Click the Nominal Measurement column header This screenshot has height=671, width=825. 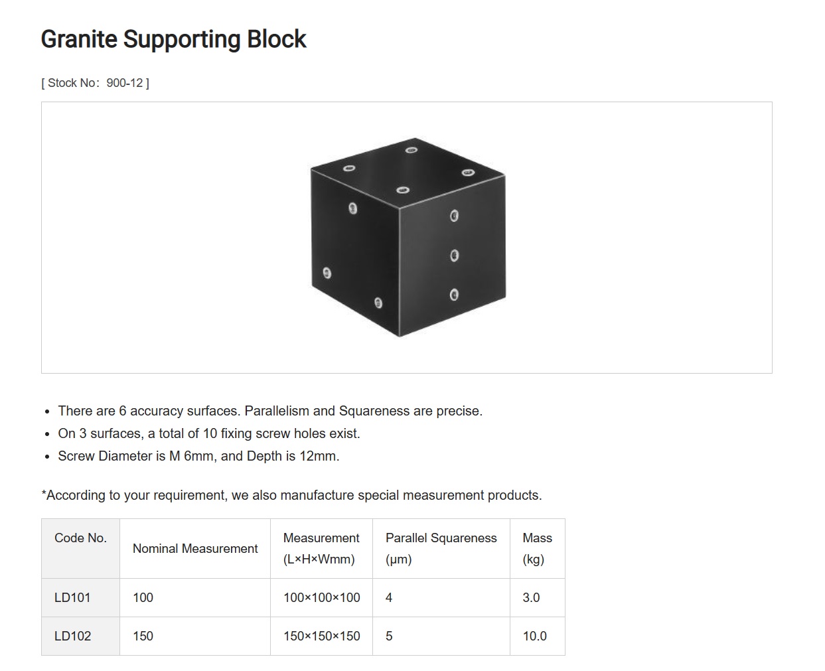click(x=195, y=548)
